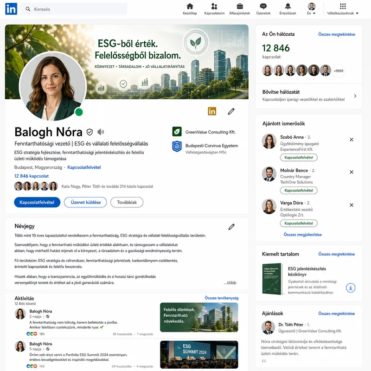This screenshot has width=371, height=371.
Task: Open GreenValue Consulting Kft. company logo
Action: [x=177, y=132]
